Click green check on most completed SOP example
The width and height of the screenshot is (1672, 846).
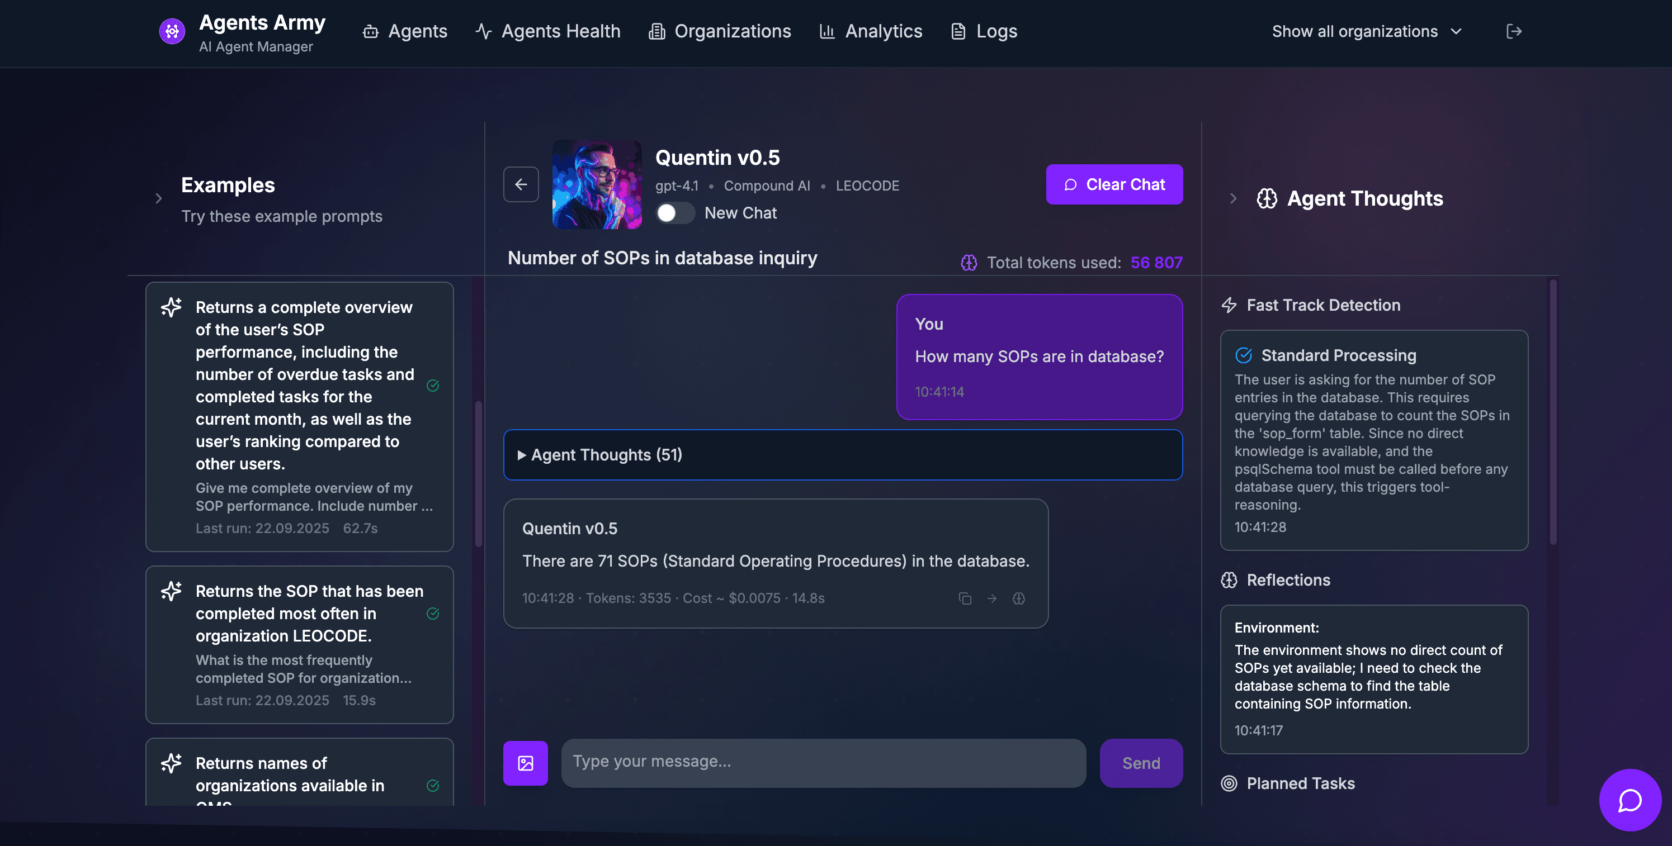433,613
